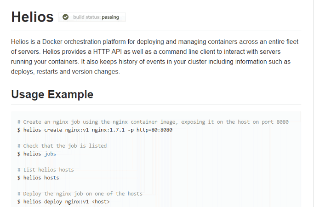Click the description line ending version changes
Viewport: 314px width, 207px height.
coord(65,72)
